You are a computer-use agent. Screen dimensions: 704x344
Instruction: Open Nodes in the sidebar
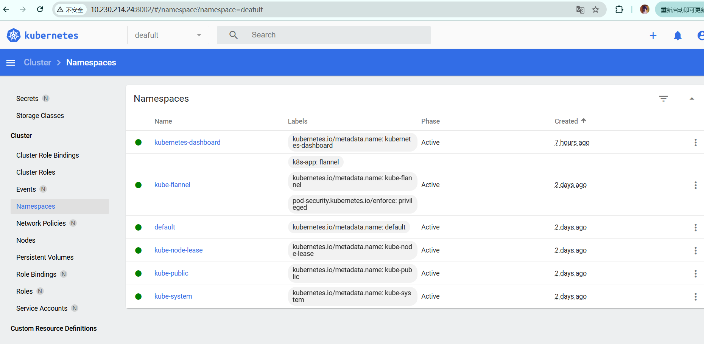(x=26, y=240)
